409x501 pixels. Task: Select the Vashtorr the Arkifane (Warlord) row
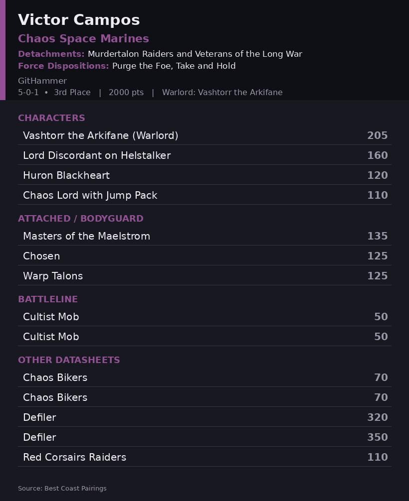click(204, 135)
